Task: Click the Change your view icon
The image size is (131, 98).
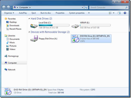Action: tap(110, 13)
